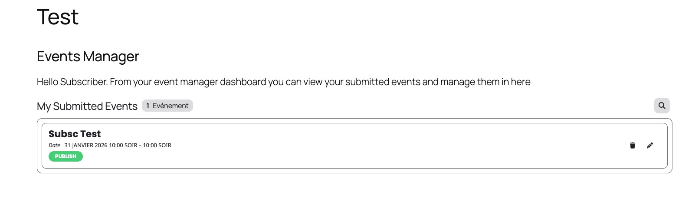Delete the Subsc Test event
This screenshot has height=202, width=695.
click(x=632, y=146)
